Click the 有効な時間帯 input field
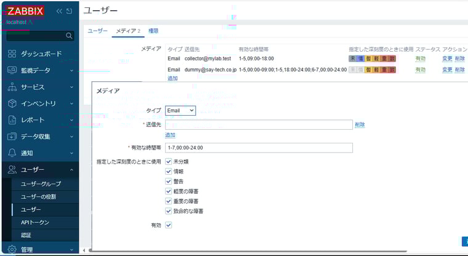 259,148
